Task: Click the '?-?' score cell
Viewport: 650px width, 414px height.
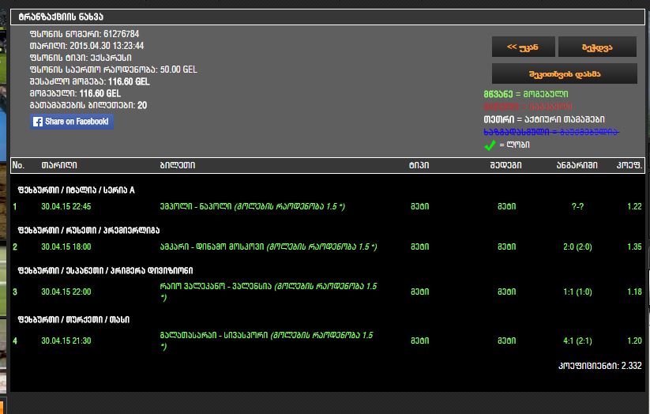Action: [577, 206]
